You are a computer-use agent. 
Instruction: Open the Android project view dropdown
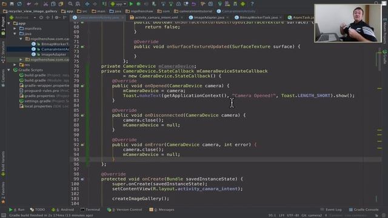23,18
